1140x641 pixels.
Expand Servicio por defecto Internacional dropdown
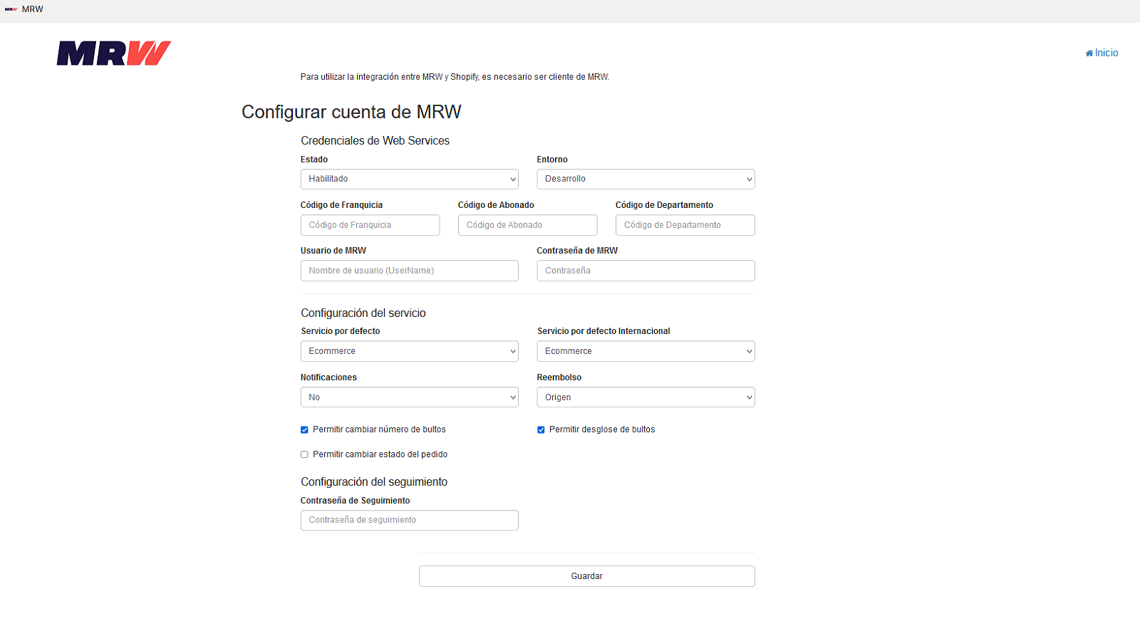click(x=646, y=351)
